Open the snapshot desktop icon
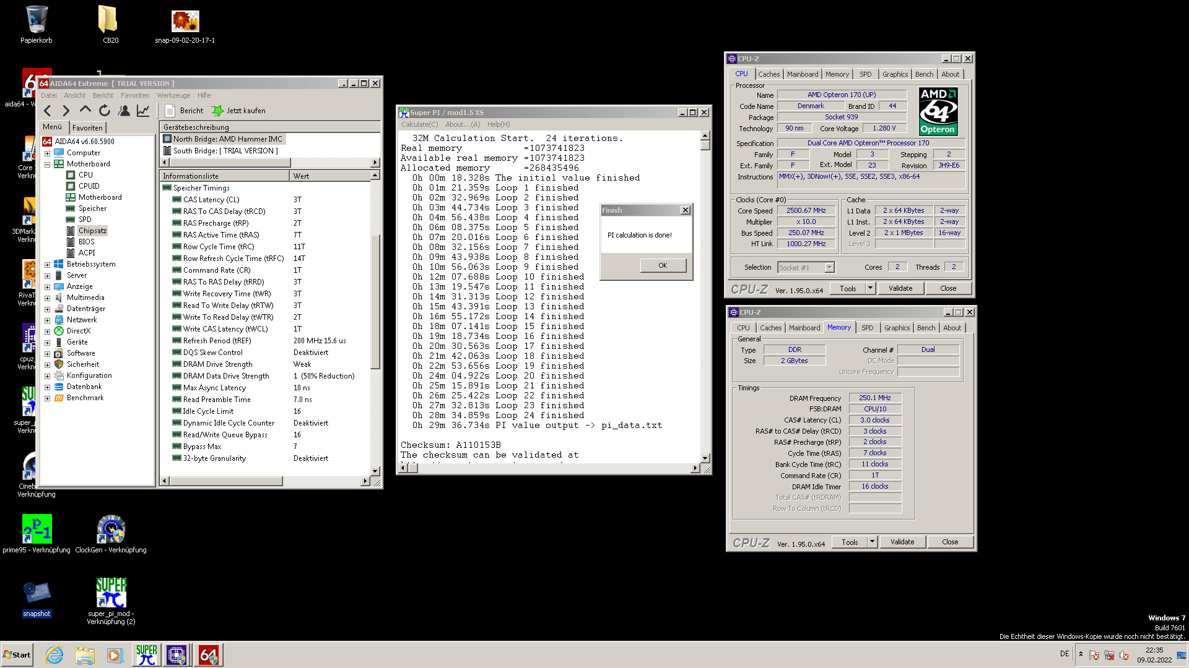 37,599
